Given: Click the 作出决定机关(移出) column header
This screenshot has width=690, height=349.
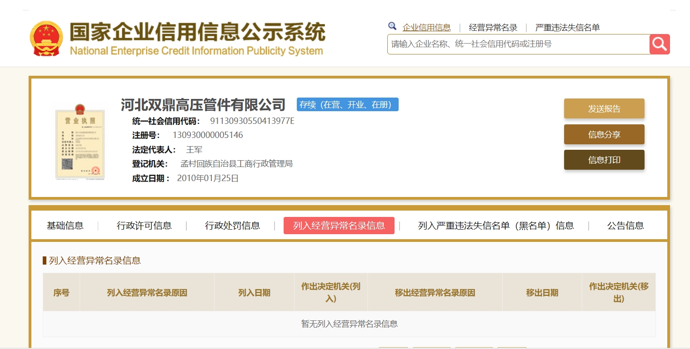Looking at the screenshot, I should coord(619,293).
